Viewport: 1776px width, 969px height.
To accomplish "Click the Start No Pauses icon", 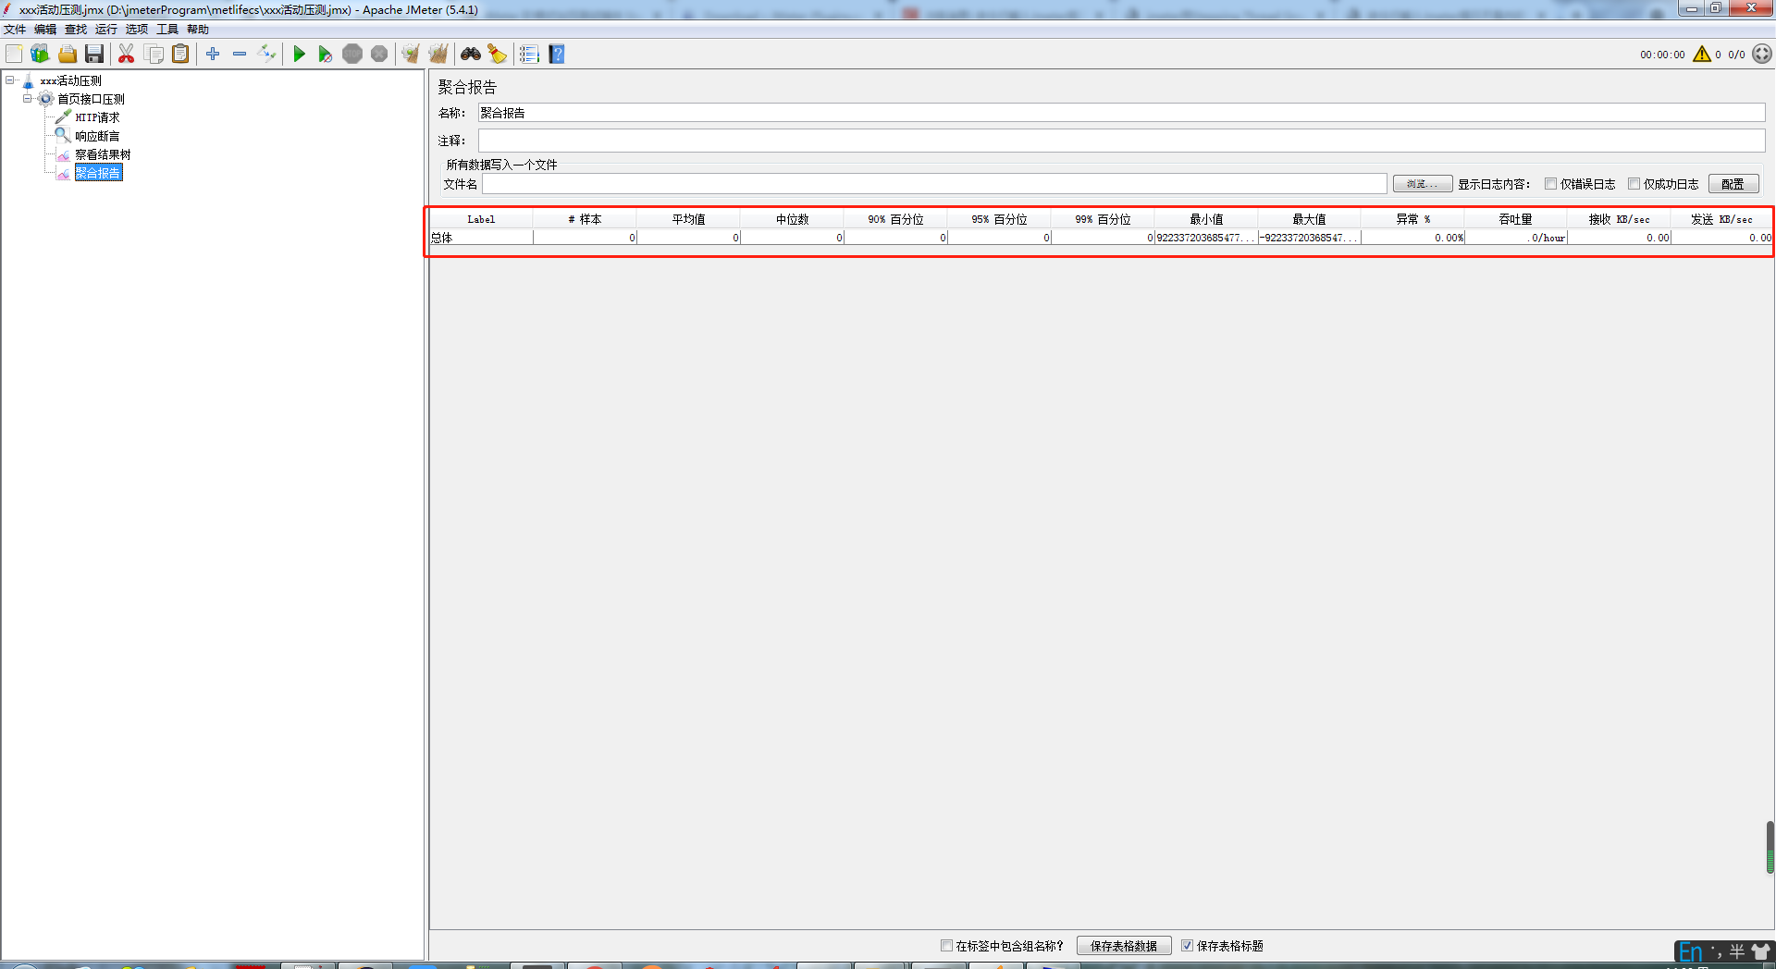I will (x=325, y=55).
